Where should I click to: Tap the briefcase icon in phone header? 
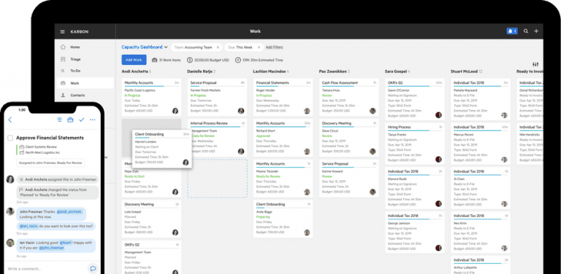pyautogui.click(x=70, y=120)
